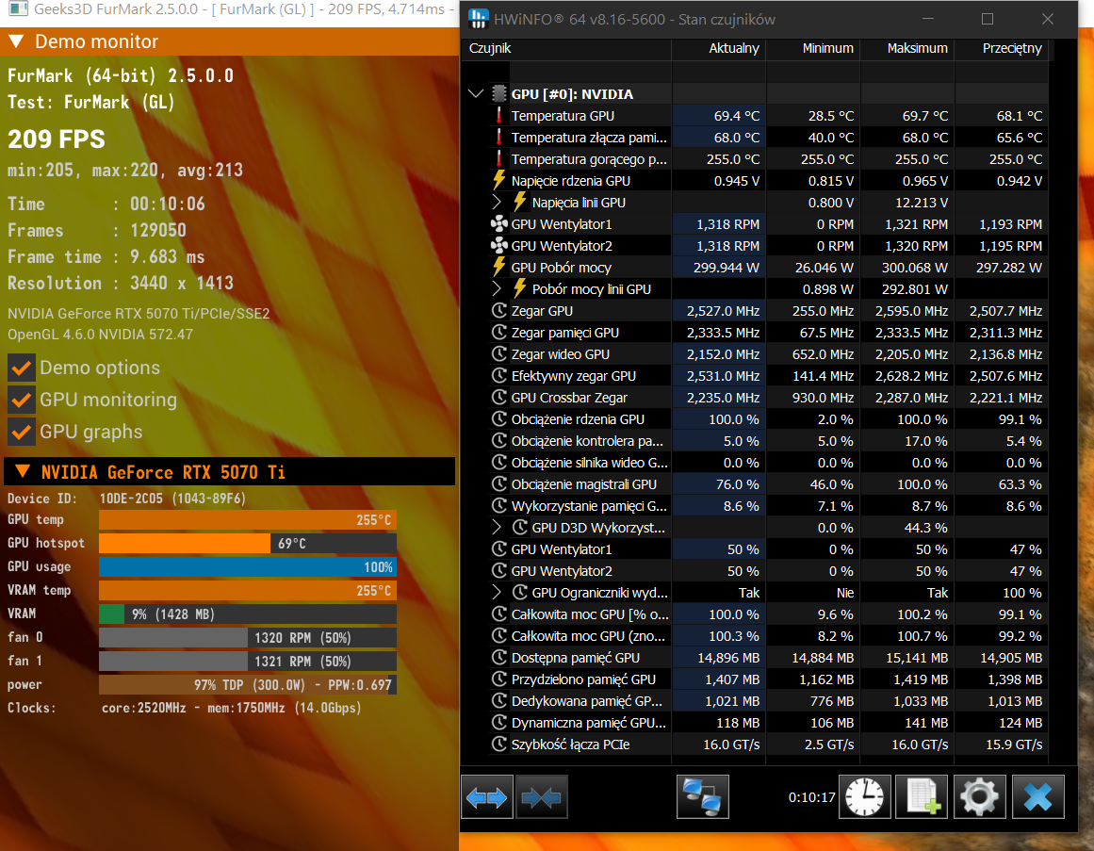The height and width of the screenshot is (851, 1094).
Task: Minimize the HWiNFO window
Action: 928,19
